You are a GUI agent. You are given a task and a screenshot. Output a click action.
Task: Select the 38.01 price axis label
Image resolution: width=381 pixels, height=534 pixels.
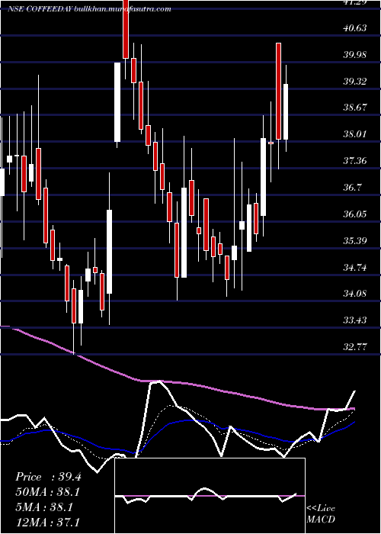click(355, 133)
